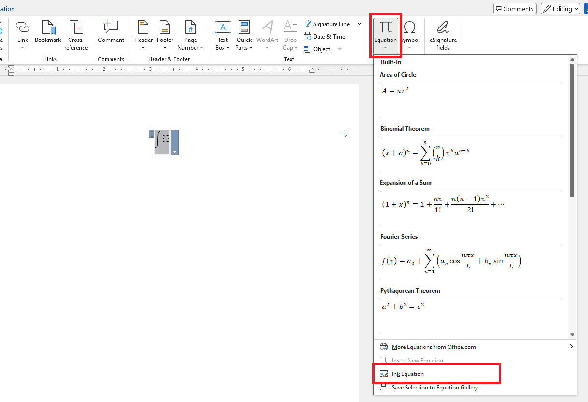Open the Footer menu
The width and height of the screenshot is (588, 402).
pos(165,36)
